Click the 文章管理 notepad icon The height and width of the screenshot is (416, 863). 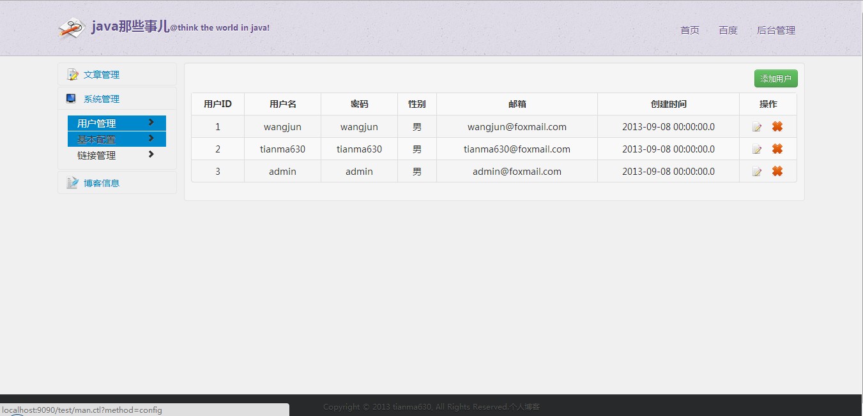click(72, 75)
